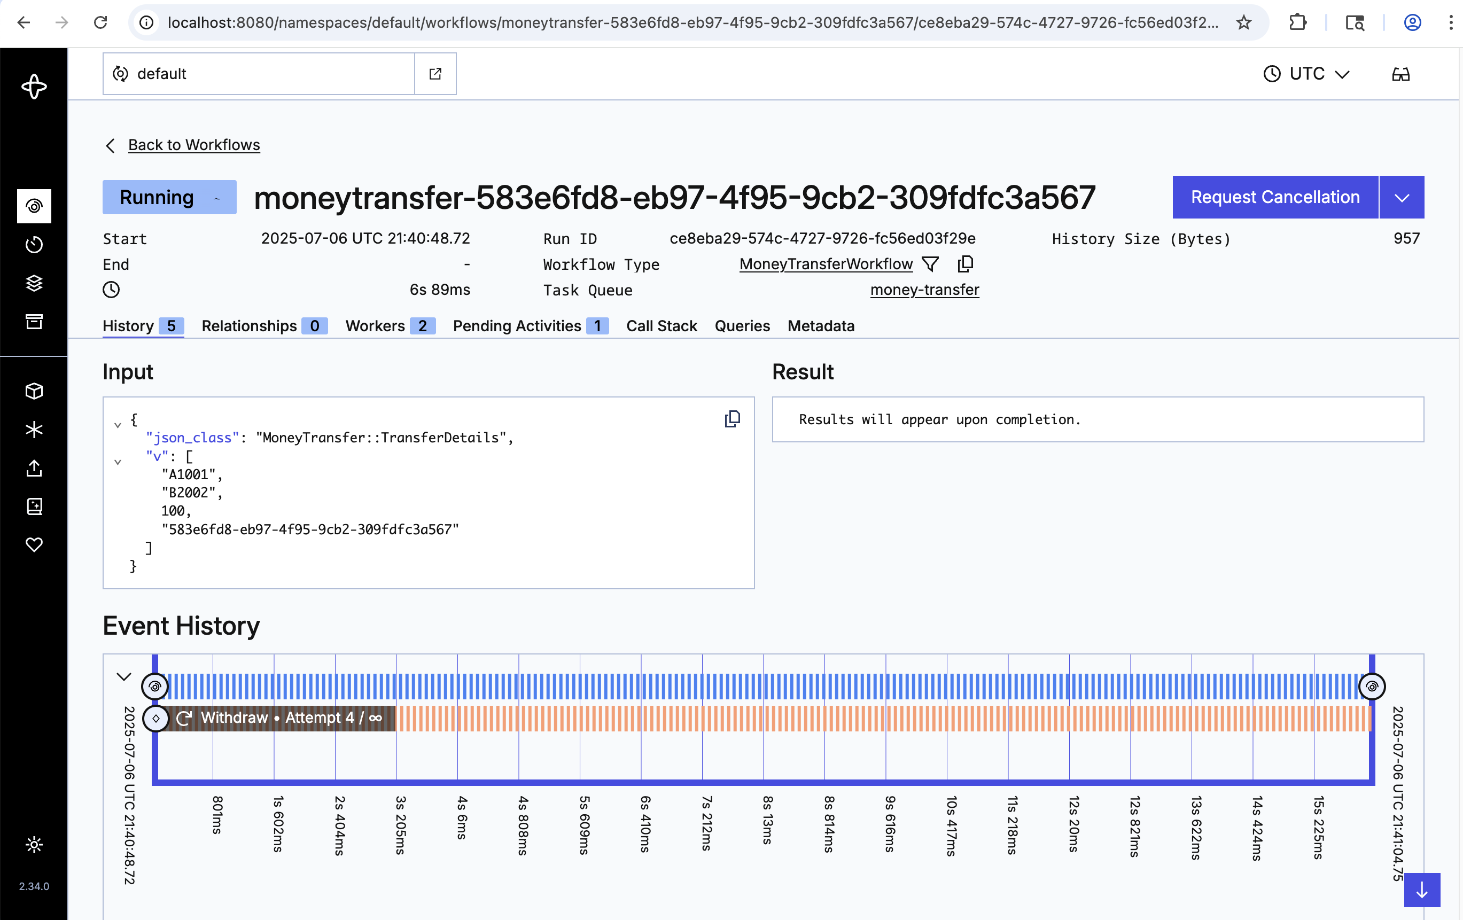Open documentation via the book sidebar icon
1463x920 pixels.
click(34, 507)
